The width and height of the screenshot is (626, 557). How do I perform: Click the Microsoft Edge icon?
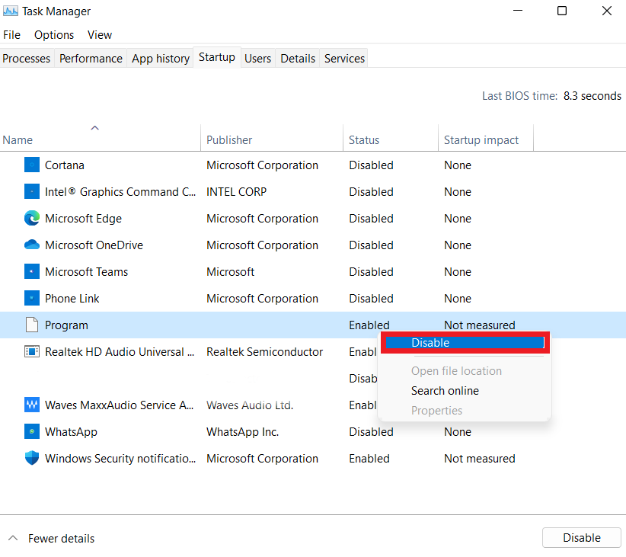[x=31, y=218]
